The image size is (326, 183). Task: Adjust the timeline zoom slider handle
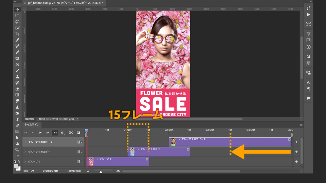101,171
